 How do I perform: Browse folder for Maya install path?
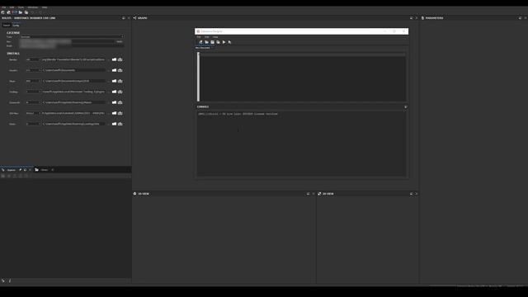point(114,81)
